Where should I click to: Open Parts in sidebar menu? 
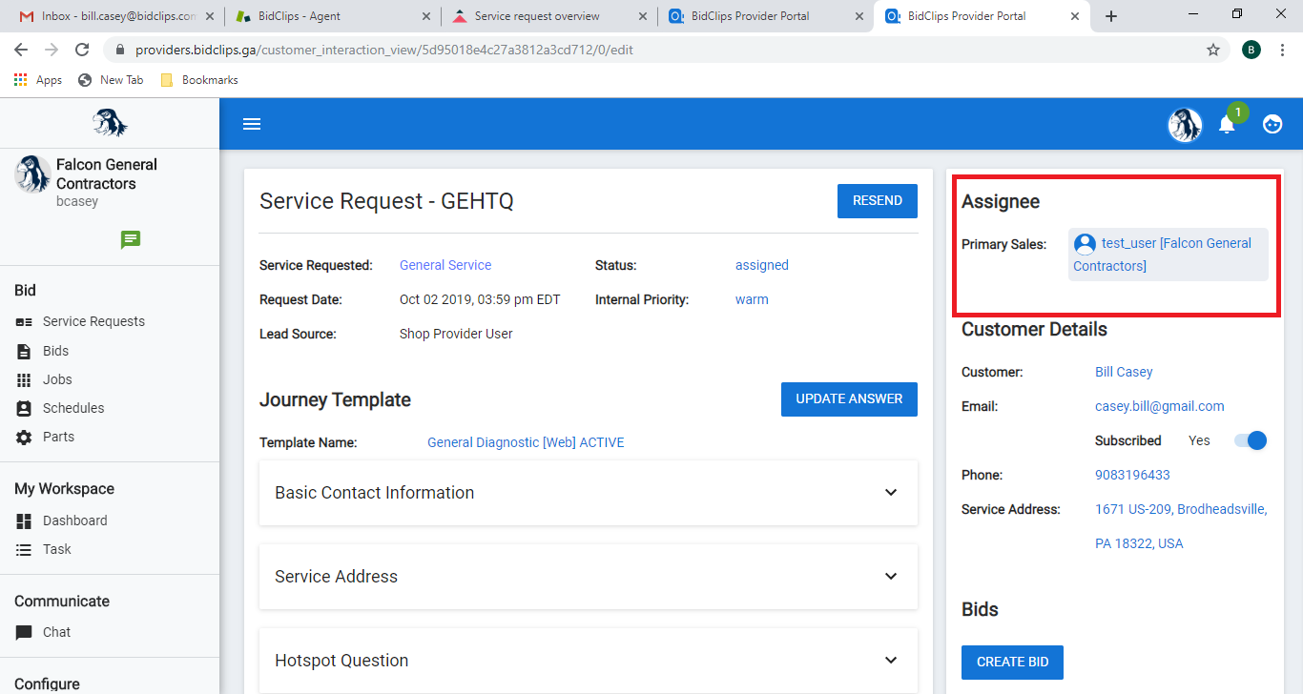[58, 437]
